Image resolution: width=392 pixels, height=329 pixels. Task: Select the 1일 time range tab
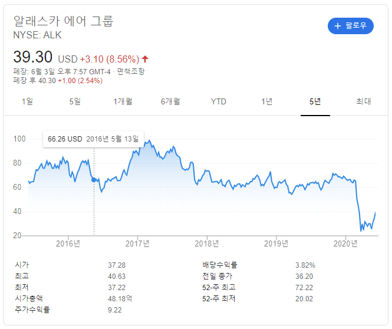(x=27, y=101)
